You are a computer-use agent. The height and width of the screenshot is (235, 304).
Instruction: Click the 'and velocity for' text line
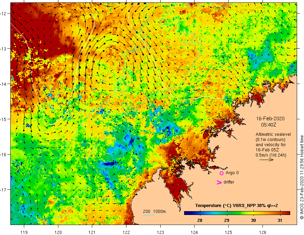click(x=270, y=145)
